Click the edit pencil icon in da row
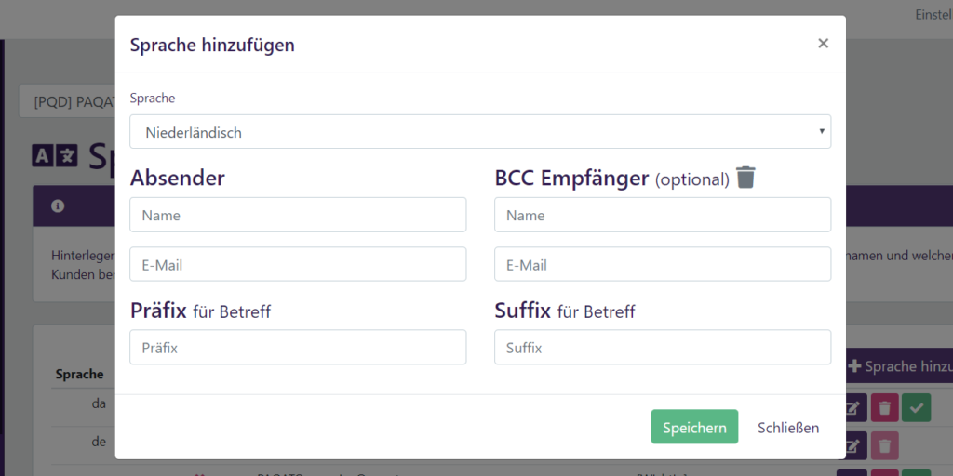 tap(856, 408)
